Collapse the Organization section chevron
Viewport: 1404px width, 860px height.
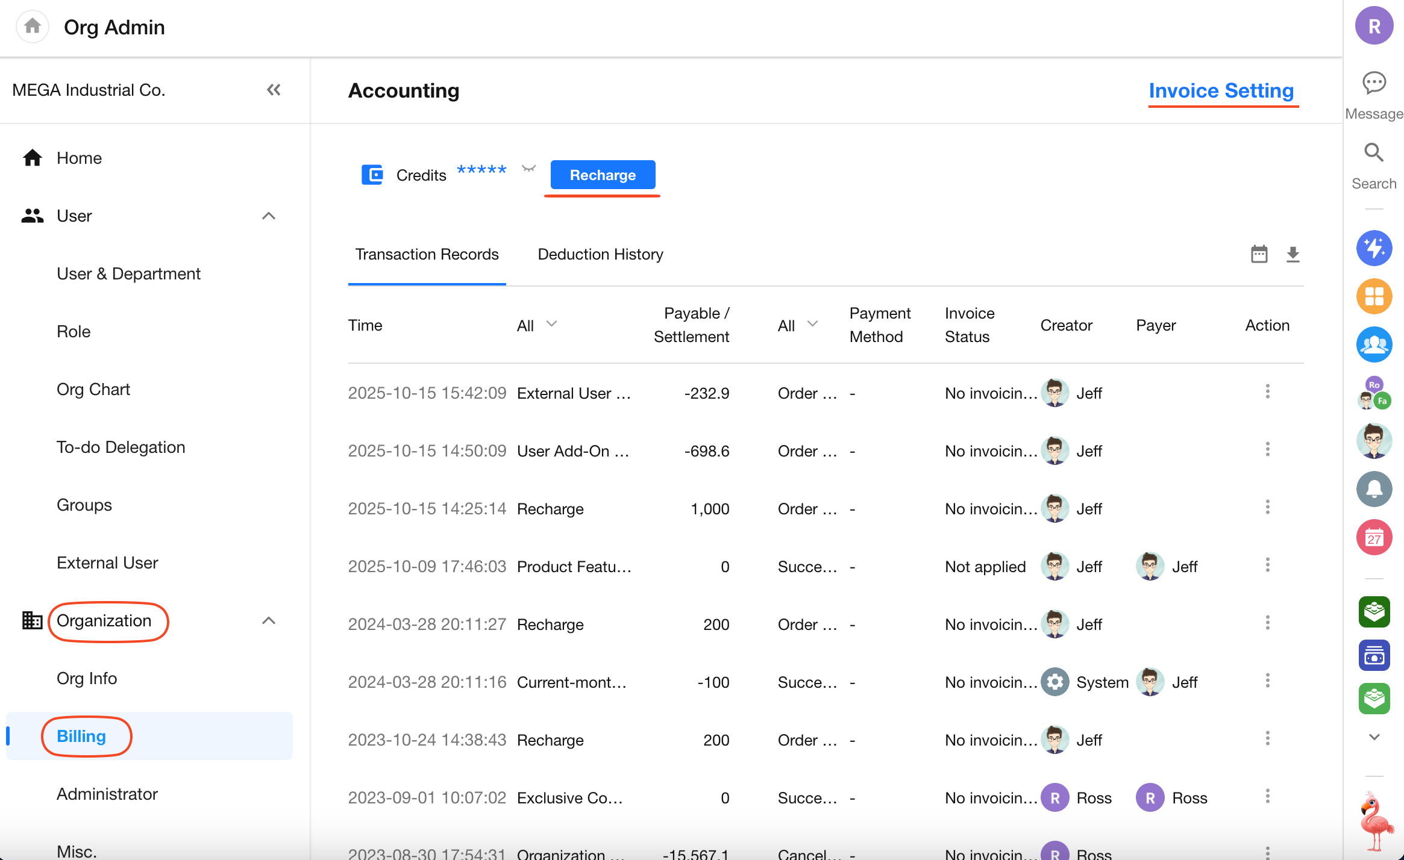point(269,620)
